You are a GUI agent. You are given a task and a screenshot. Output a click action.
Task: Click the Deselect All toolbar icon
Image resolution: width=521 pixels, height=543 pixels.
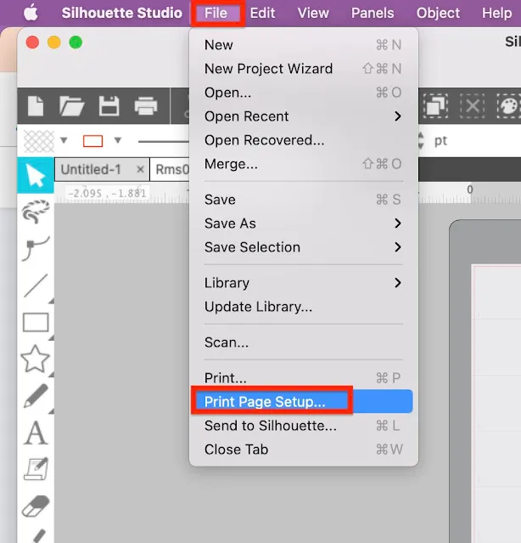(473, 106)
